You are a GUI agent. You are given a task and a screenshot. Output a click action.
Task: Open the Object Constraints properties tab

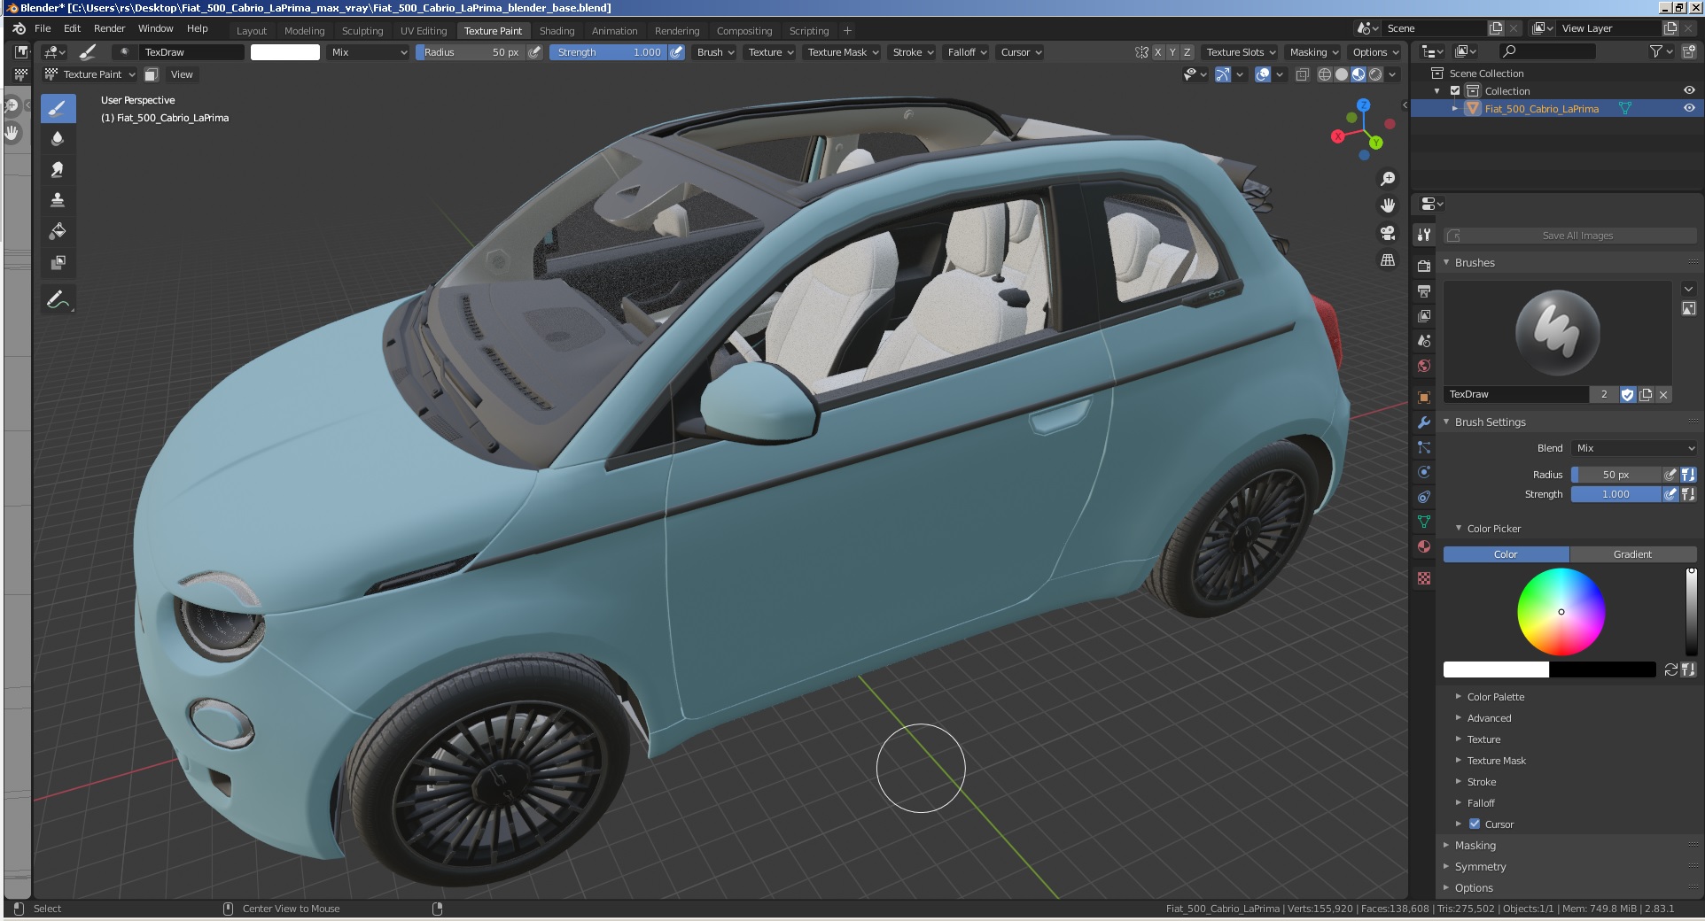pyautogui.click(x=1424, y=497)
